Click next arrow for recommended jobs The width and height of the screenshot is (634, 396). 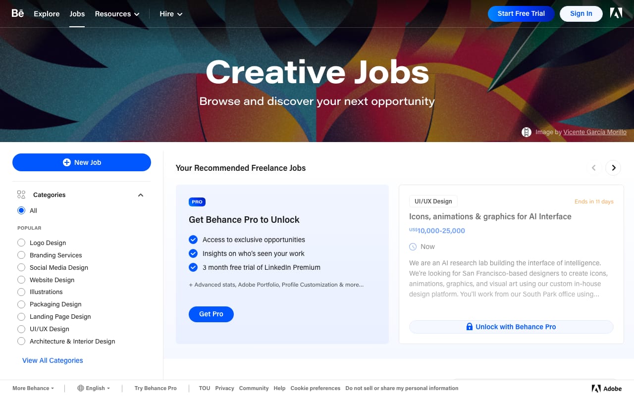613,168
